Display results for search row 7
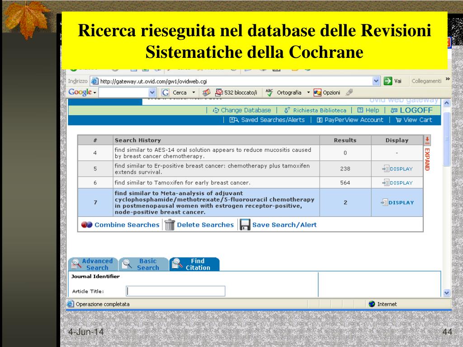This screenshot has height=347, width=463. pyautogui.click(x=397, y=202)
